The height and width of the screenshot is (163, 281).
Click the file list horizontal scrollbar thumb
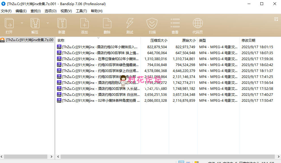click(168, 156)
